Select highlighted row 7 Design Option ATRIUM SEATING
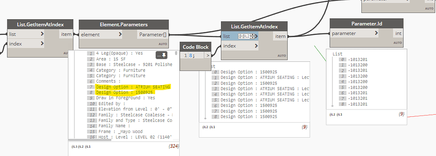This screenshot has width=436, height=156. pos(133,87)
